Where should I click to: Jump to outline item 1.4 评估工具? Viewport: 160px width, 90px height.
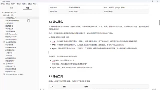coord(9,29)
